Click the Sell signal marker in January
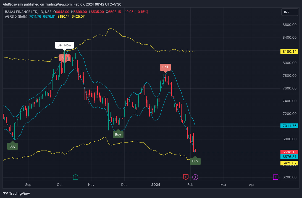Image resolution: width=302 pixels, height=198 pixels. click(165, 67)
